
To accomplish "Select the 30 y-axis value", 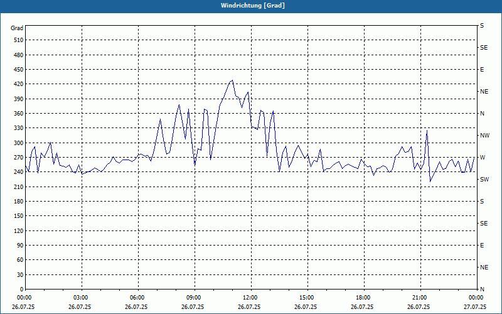I will (20, 274).
